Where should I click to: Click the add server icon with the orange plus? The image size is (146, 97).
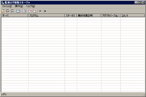[x=3, y=11]
